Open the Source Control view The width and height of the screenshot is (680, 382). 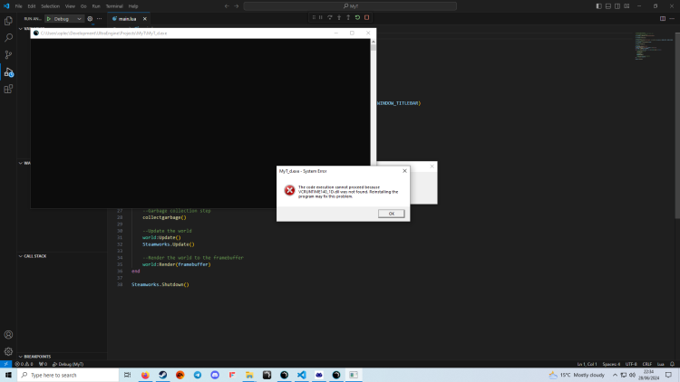(8, 54)
